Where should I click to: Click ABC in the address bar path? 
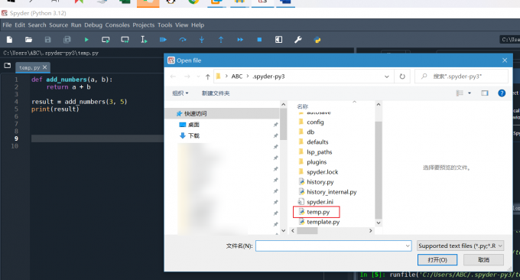point(237,77)
